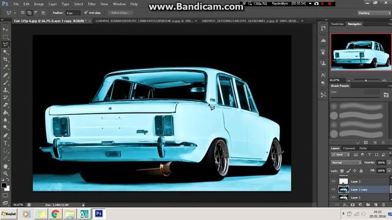Select the Move tool

[x=6, y=29]
